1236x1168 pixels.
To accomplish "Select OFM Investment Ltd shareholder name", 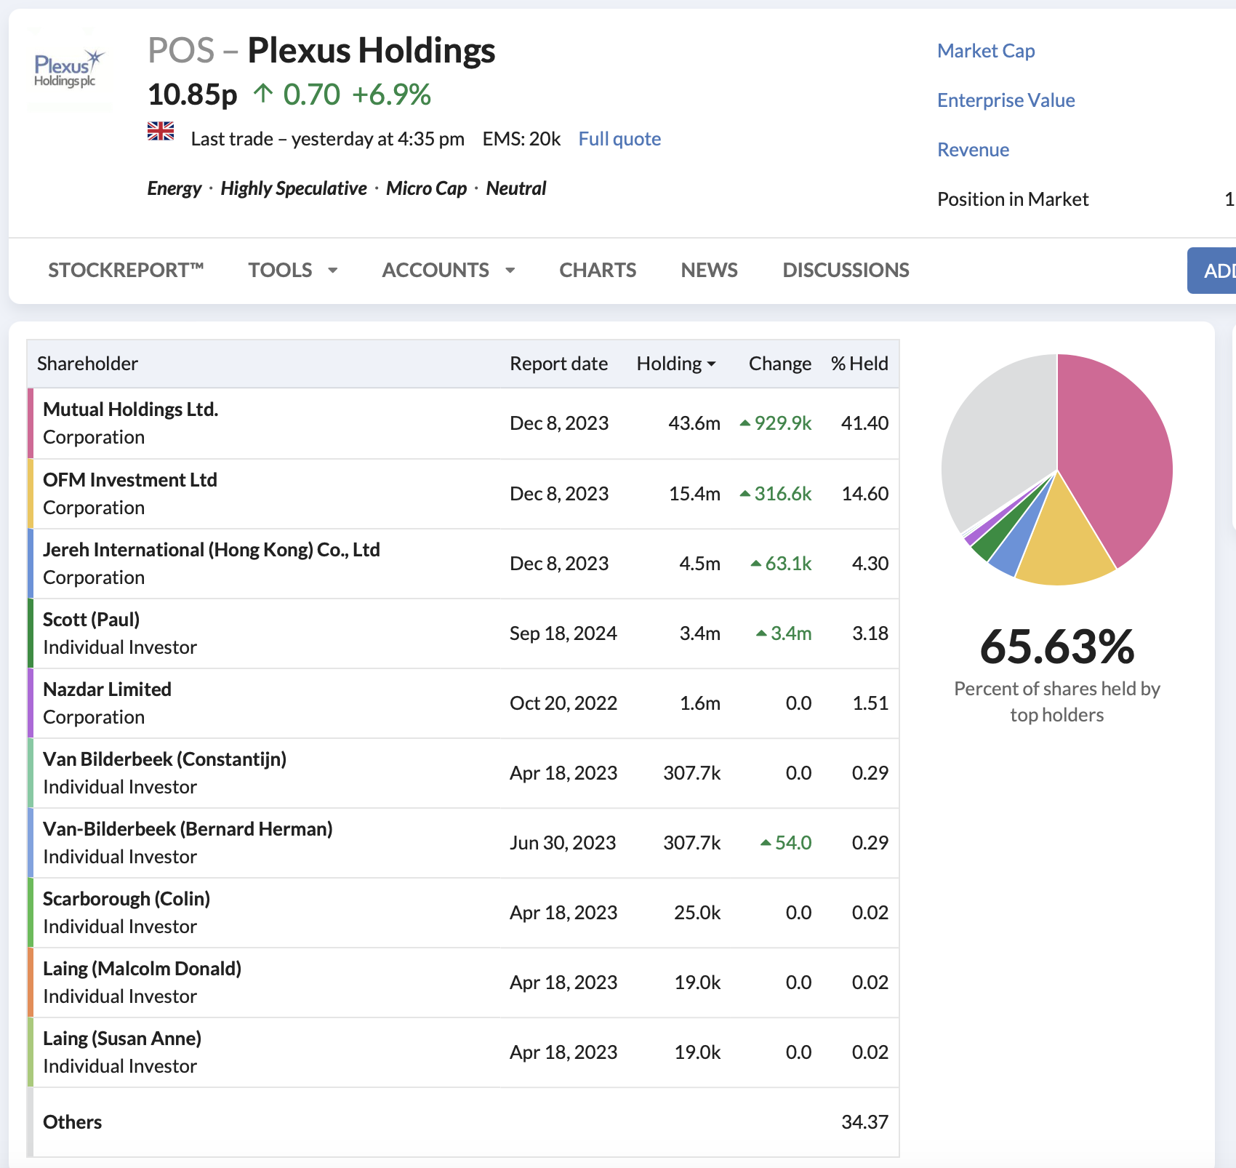I will click(130, 480).
